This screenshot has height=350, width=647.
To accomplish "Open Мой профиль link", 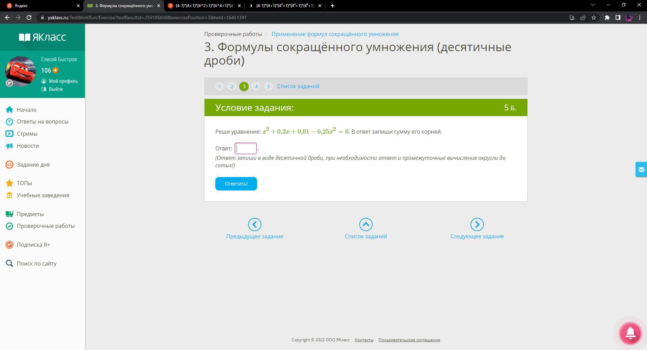I will 63,81.
